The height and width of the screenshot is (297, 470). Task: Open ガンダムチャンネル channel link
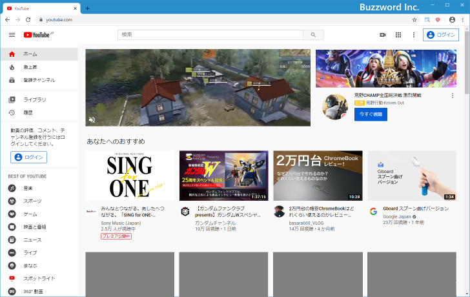tap(215, 223)
